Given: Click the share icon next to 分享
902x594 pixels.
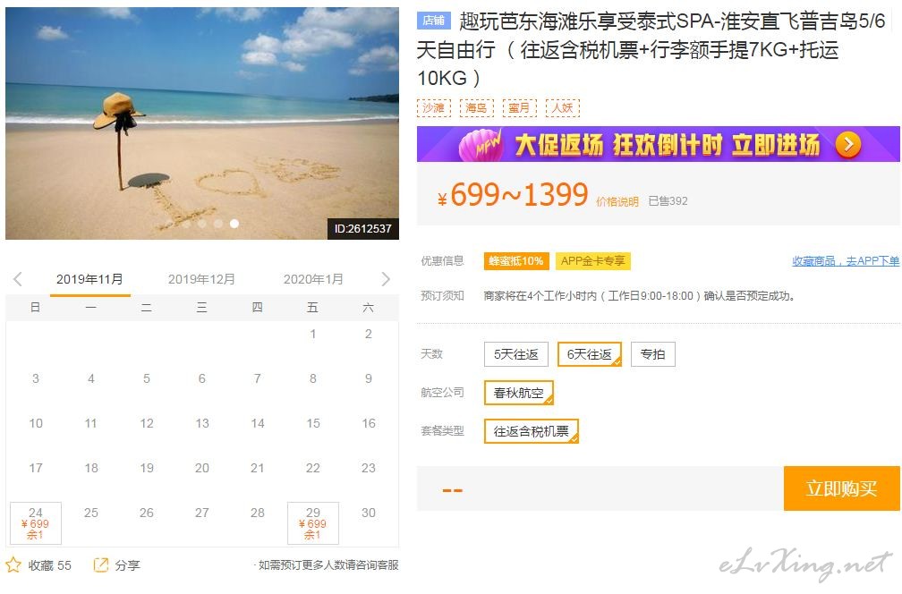Looking at the screenshot, I should [x=100, y=564].
